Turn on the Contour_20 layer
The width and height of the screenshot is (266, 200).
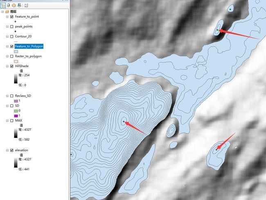(x=12, y=36)
